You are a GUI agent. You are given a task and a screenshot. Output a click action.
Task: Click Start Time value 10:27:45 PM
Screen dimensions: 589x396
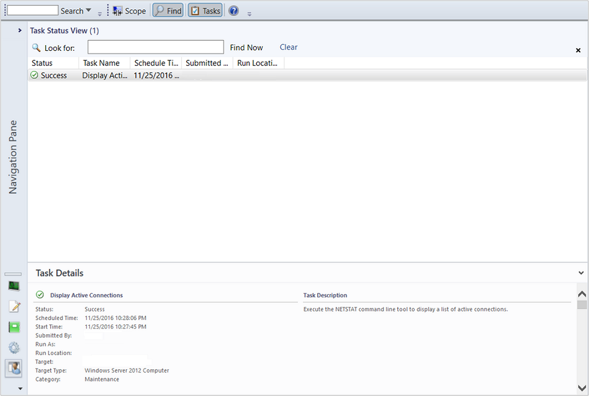(115, 326)
